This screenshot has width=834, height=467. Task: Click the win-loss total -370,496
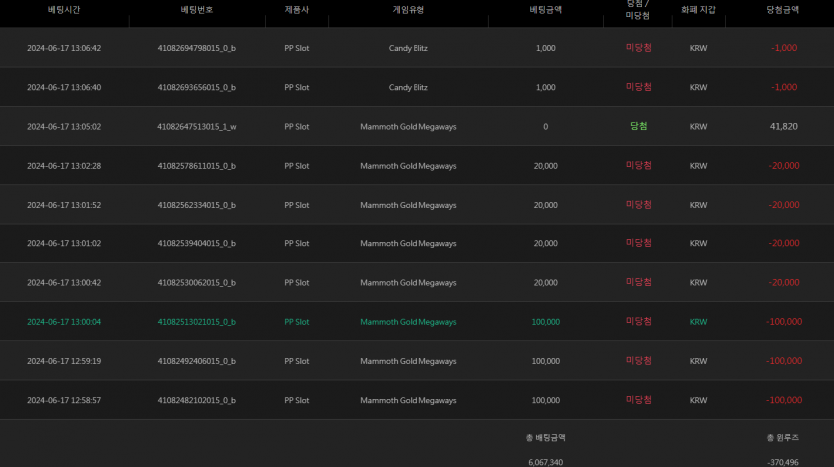tap(782, 462)
